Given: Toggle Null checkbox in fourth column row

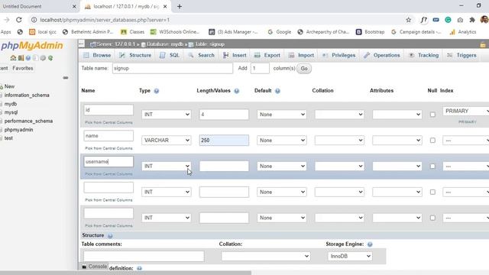Looking at the screenshot, I should click(432, 192).
